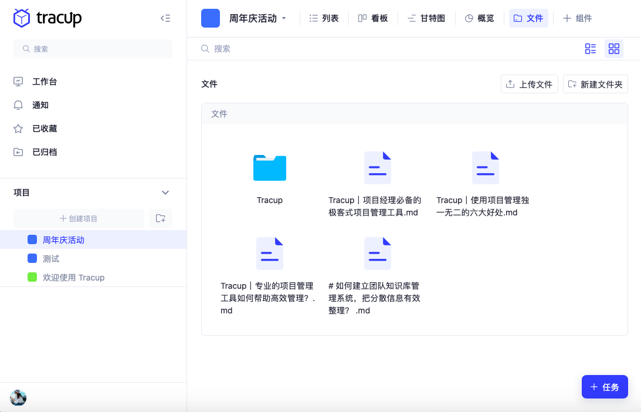Screen dimensions: 641x412
Task: Switch to grid view layout icon
Action: point(614,49)
